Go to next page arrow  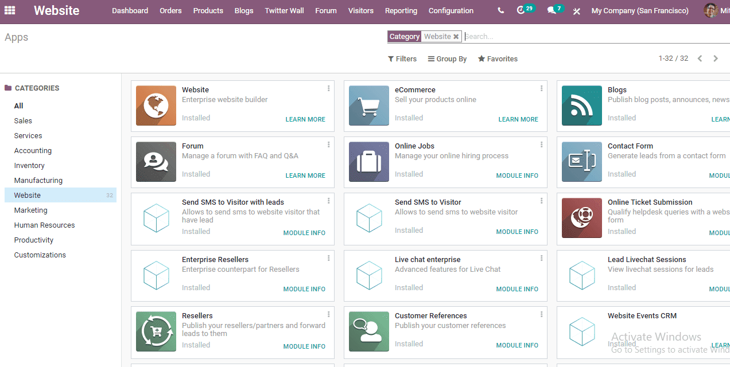click(715, 58)
